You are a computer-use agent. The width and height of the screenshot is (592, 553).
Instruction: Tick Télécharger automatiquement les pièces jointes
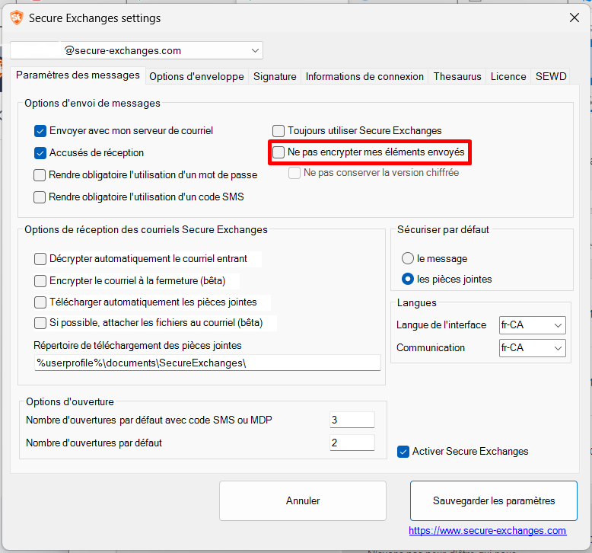[40, 302]
